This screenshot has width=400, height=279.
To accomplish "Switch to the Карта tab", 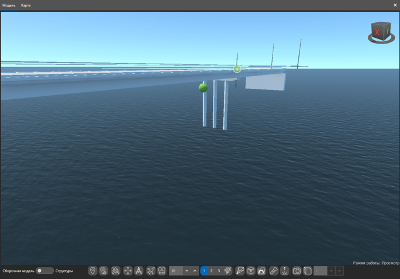I will [26, 5].
